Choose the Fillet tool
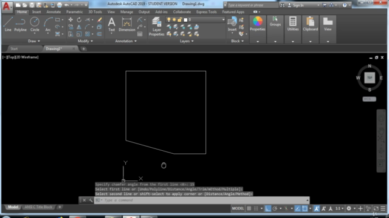This screenshot has width=389, height=218. click(88, 27)
